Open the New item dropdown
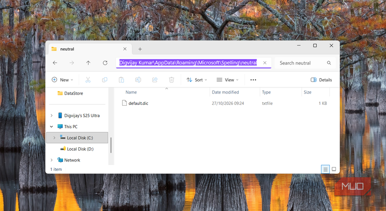The width and height of the screenshot is (386, 211). point(62,80)
